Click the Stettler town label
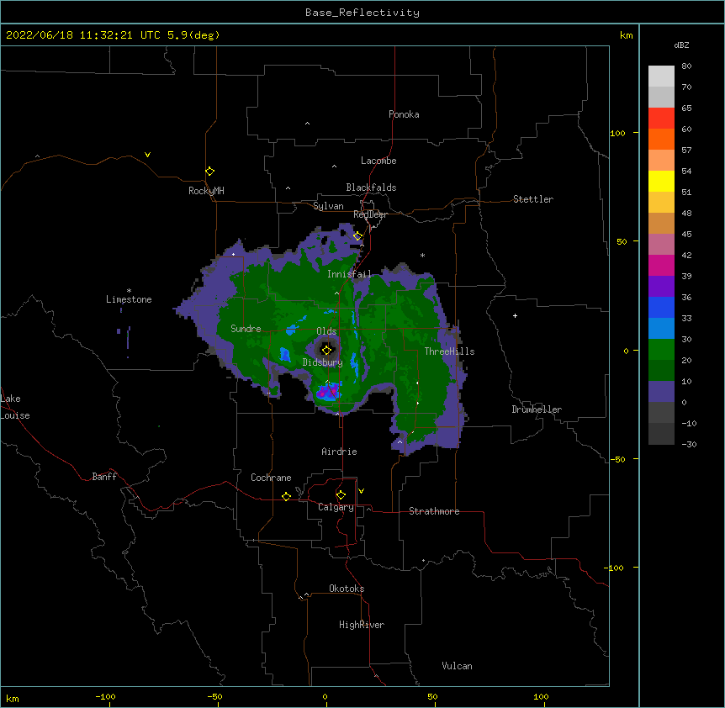Image resolution: width=725 pixels, height=708 pixels. [533, 199]
